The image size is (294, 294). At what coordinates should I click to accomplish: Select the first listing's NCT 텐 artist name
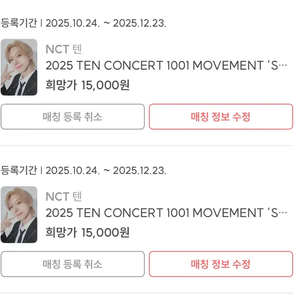click(64, 49)
